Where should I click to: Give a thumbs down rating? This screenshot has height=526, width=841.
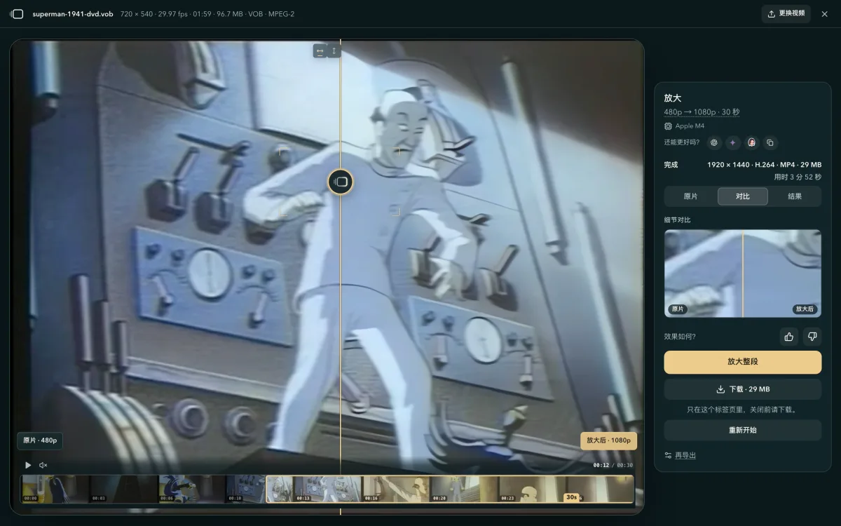coord(812,337)
